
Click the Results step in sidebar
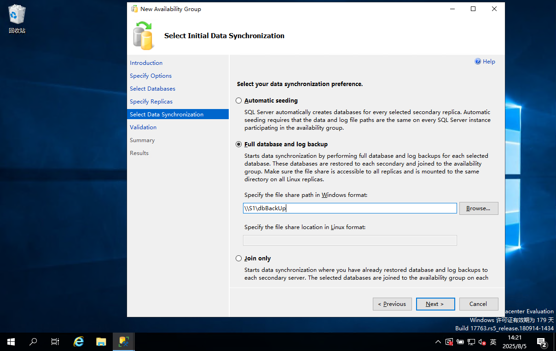click(139, 153)
